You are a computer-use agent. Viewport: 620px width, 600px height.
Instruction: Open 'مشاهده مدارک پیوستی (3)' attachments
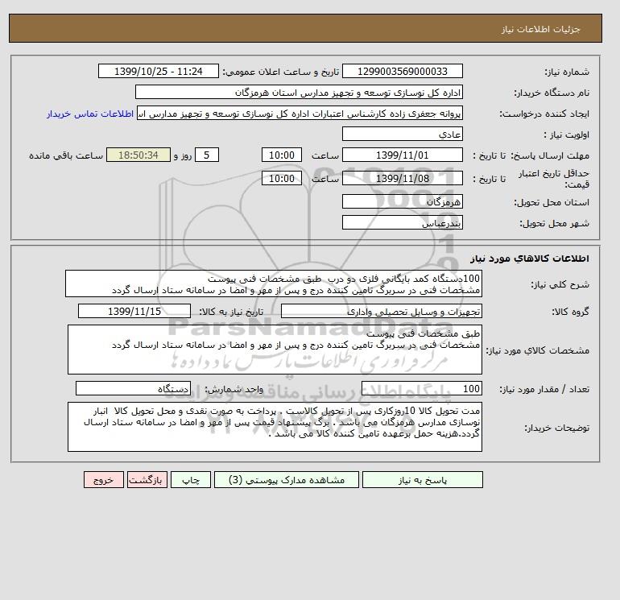(x=287, y=480)
